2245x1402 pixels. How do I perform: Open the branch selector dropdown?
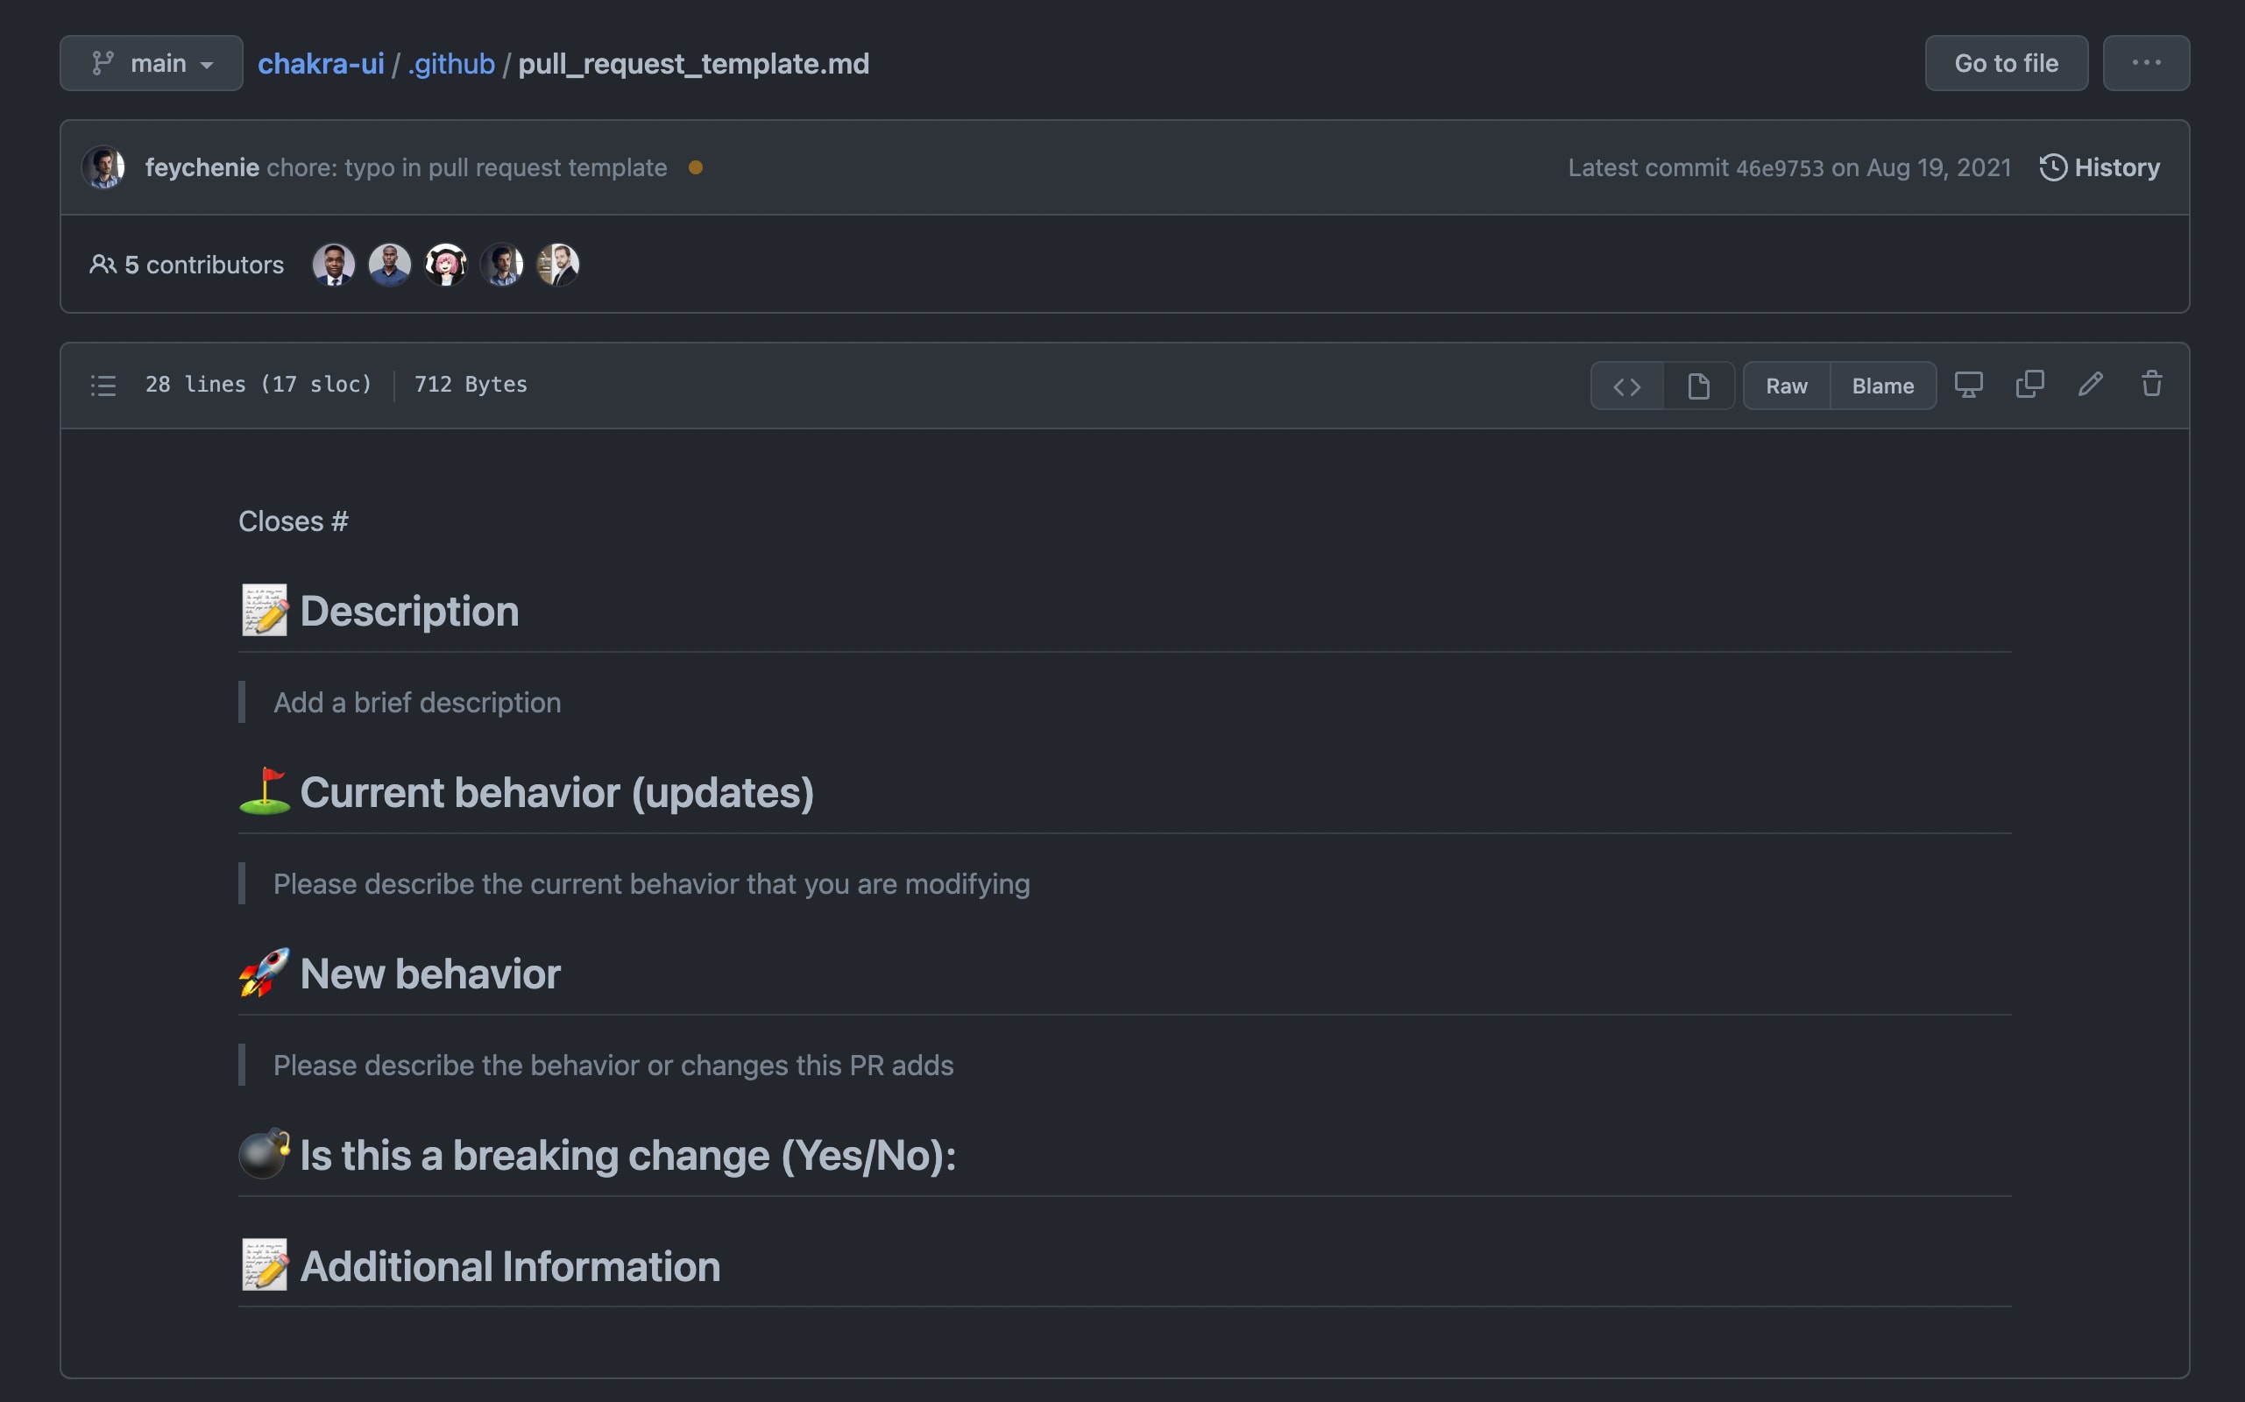[150, 63]
